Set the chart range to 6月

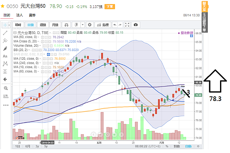pos(27,146)
